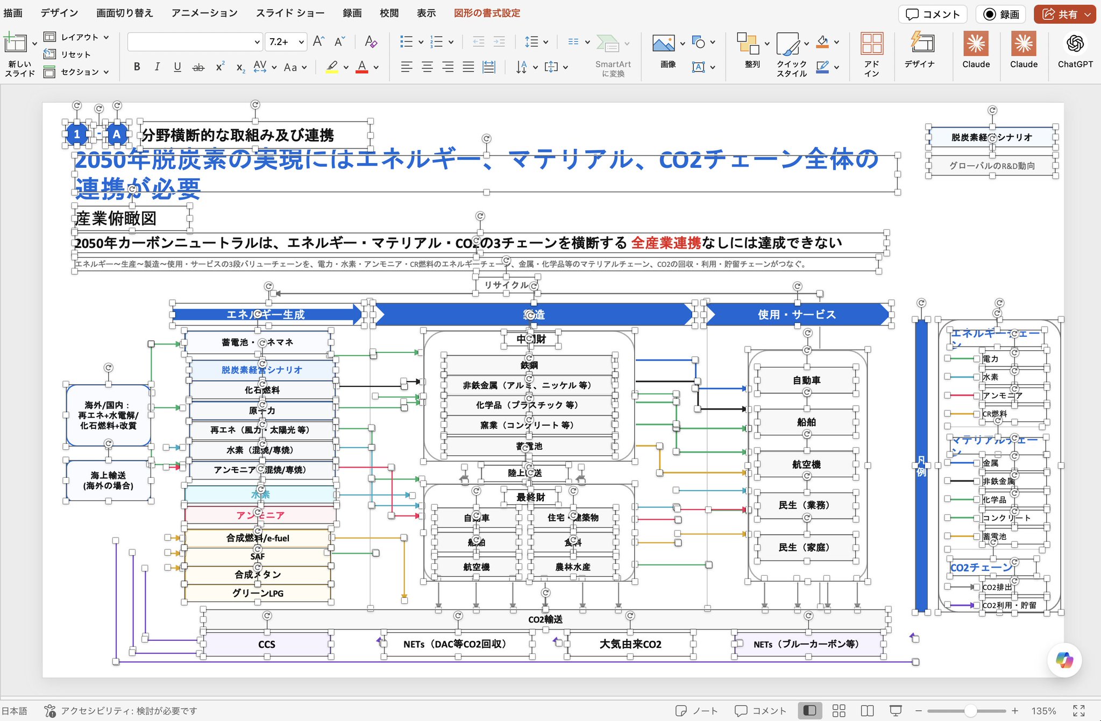Expand the セクション section dropdown
Screen dimensions: 1101x721
click(106, 72)
